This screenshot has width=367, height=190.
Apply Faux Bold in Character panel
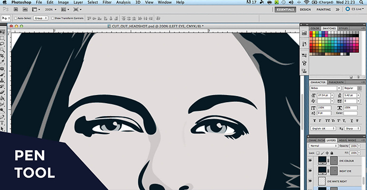(315, 121)
